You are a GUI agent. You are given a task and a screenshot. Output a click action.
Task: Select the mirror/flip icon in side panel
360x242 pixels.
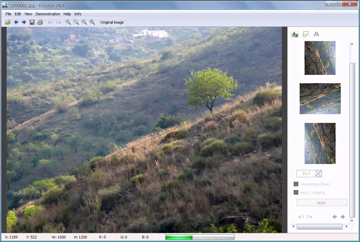tap(316, 34)
